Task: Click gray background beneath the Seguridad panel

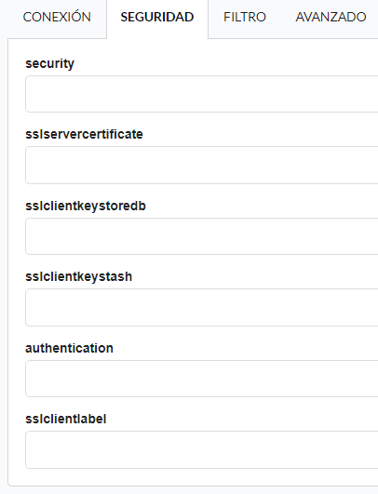Action: pyautogui.click(x=189, y=490)
